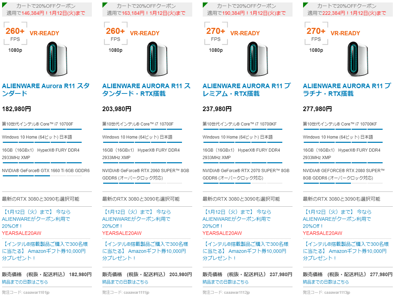Click GTX 1660 Ti graphics rating bar
Image resolution: width=396 pixels, height=298 pixels.
coord(42,176)
